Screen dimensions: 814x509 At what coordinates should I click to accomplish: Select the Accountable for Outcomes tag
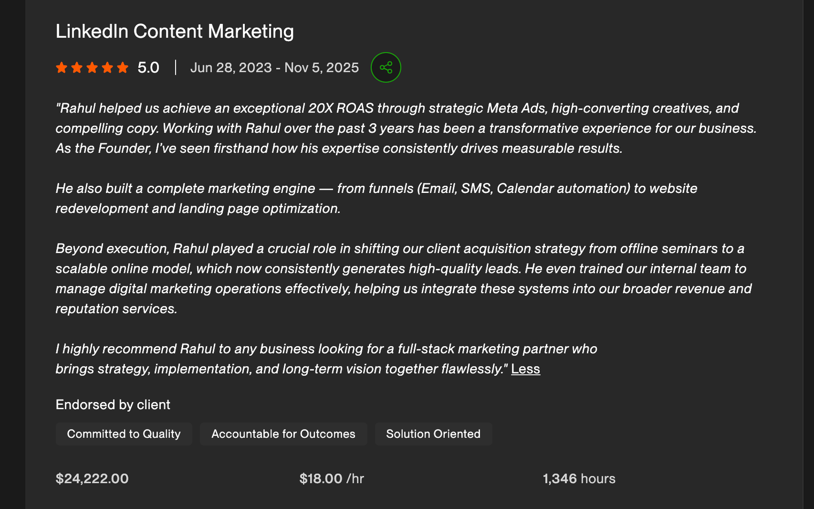click(283, 434)
